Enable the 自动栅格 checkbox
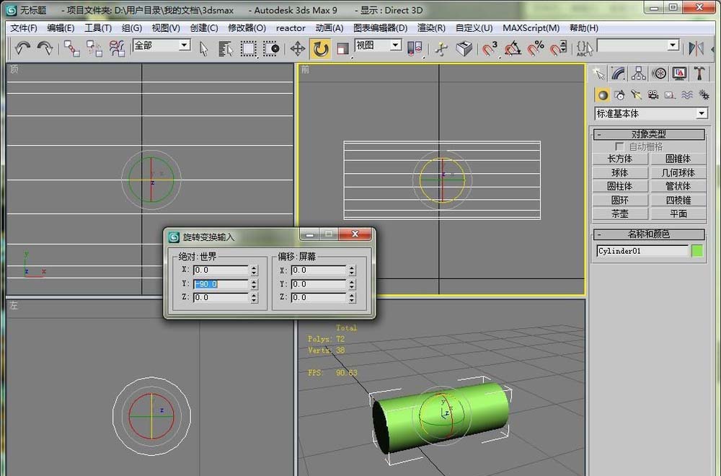Screen dimensions: 721x476 (619, 146)
